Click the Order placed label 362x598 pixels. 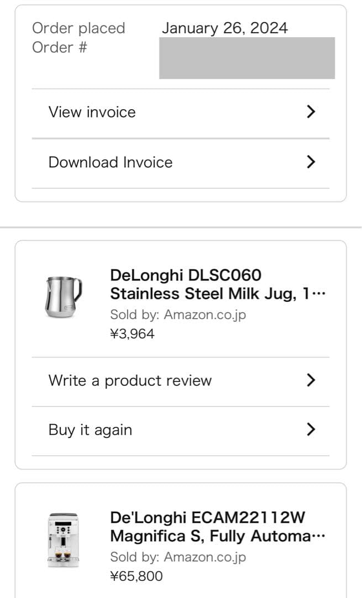tap(78, 28)
